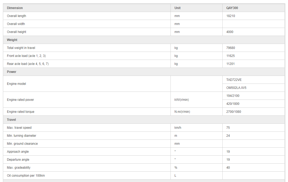The width and height of the screenshot is (288, 182).
Task: Click Max. travel speed row label
Action: coord(19,128)
